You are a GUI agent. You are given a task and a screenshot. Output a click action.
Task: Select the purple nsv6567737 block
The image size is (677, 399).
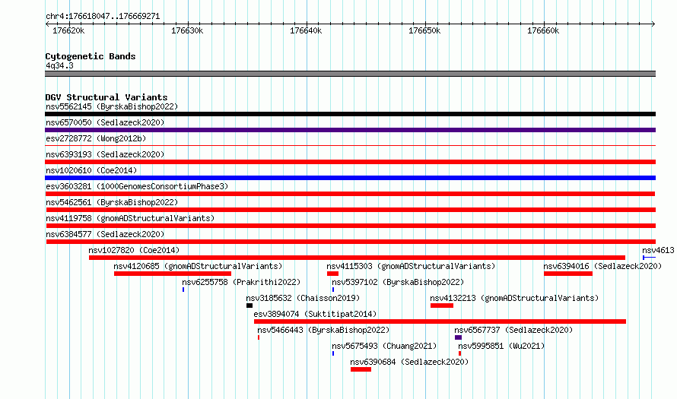[458, 337]
